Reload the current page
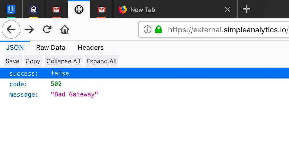This screenshot has height=153, width=289. point(47,29)
